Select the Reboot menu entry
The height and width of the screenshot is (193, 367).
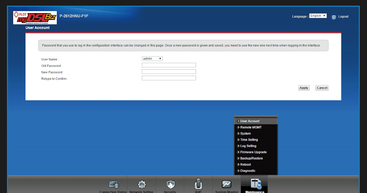click(x=245, y=165)
